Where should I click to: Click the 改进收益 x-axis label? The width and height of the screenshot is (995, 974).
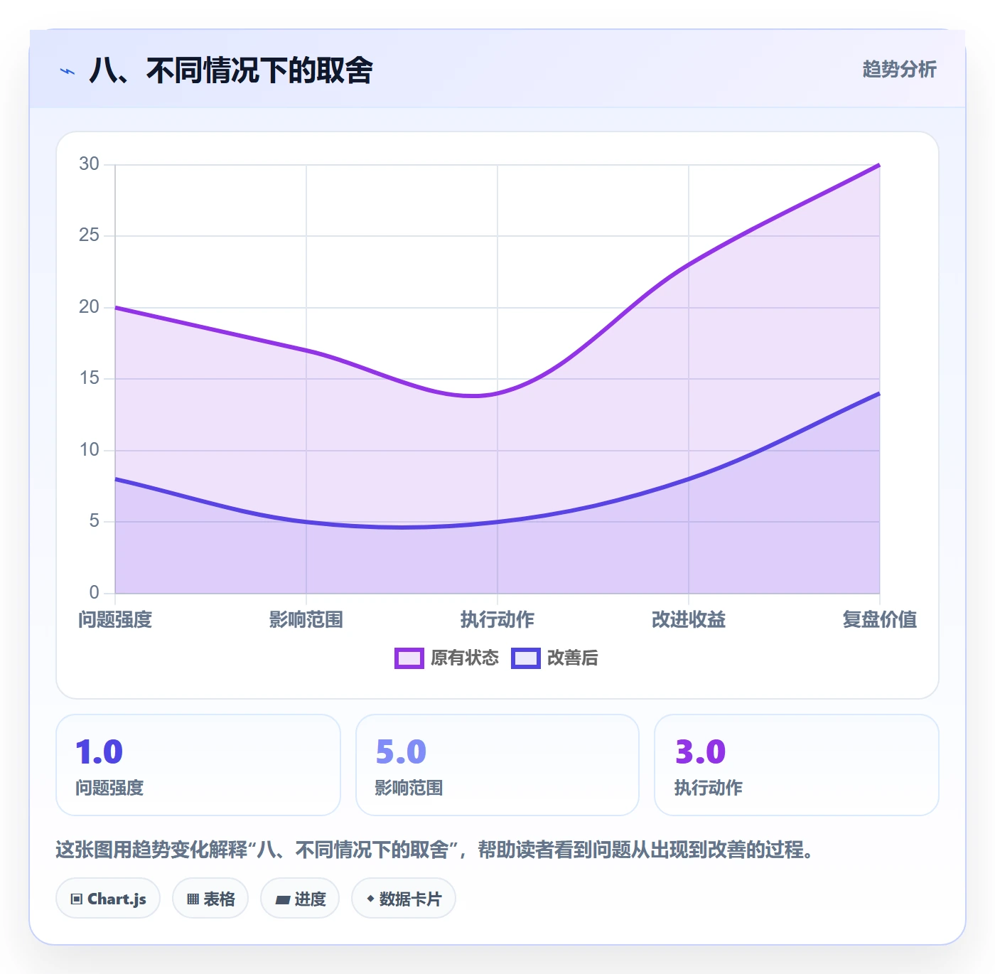point(689,620)
